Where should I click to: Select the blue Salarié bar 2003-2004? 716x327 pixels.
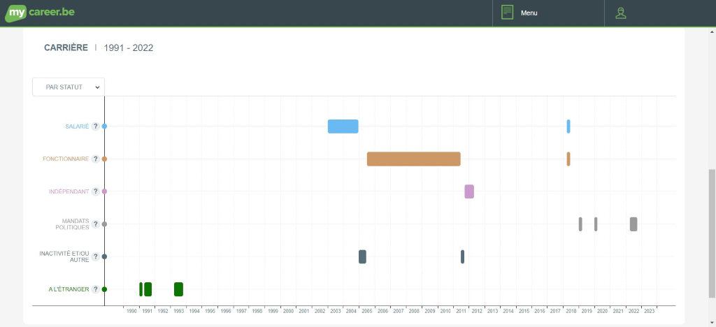click(343, 126)
